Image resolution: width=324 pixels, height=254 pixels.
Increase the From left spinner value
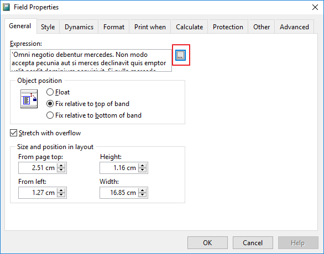pos(61,190)
